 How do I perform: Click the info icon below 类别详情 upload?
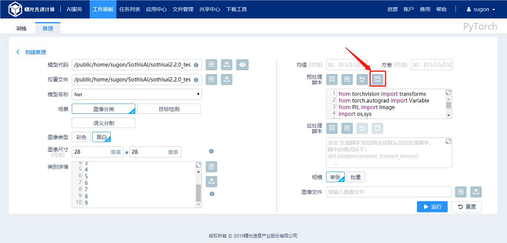point(212,194)
